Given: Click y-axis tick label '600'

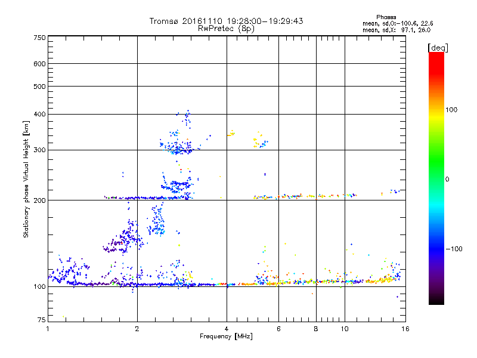Looking at the screenshot, I should click(x=39, y=64).
